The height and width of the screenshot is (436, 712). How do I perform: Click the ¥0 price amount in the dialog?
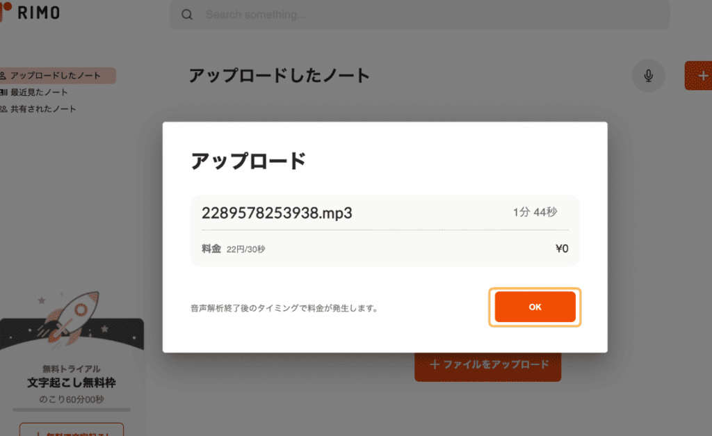563,249
